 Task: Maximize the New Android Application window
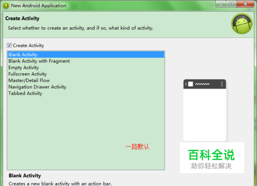tap(231, 4)
